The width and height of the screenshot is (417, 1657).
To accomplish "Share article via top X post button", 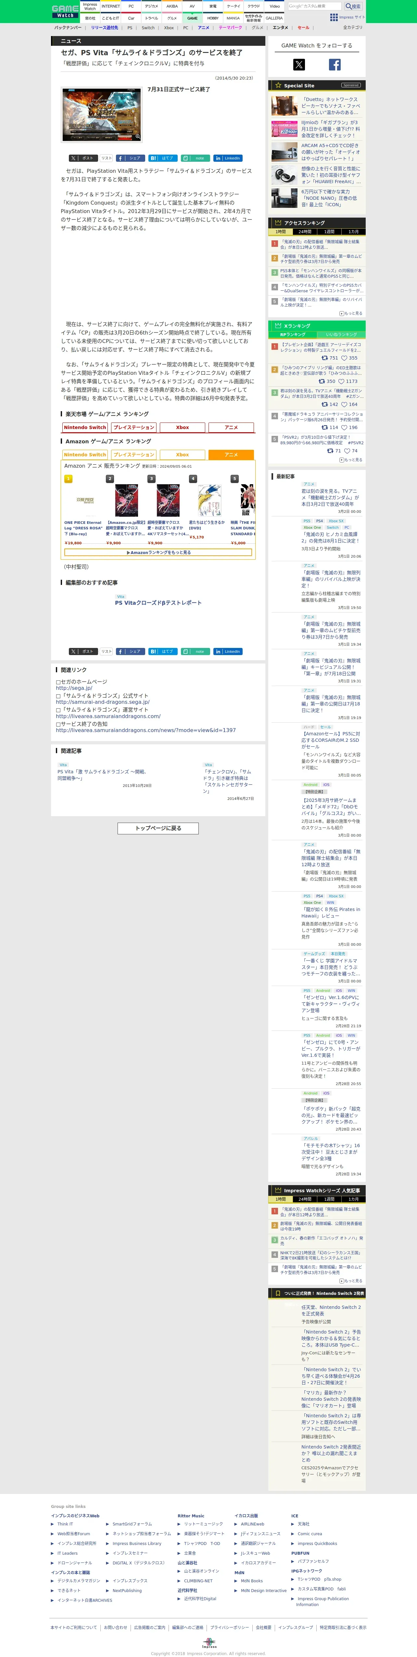I will (x=83, y=158).
